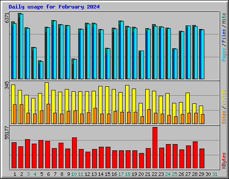229x179 pixels.
Task: Click green weekend day label '3'
Action: [28, 174]
